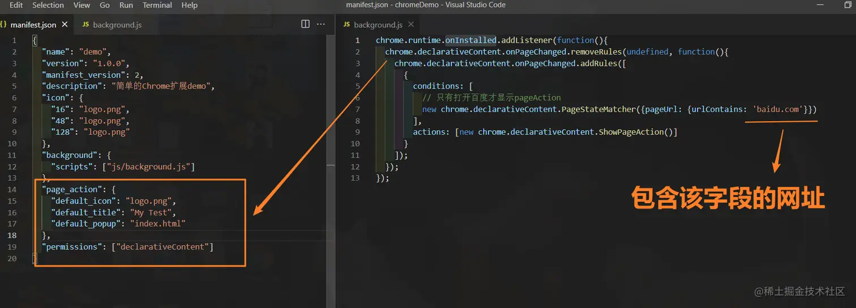Select background.js tab in right editor
The image size is (856, 308).
tap(378, 25)
